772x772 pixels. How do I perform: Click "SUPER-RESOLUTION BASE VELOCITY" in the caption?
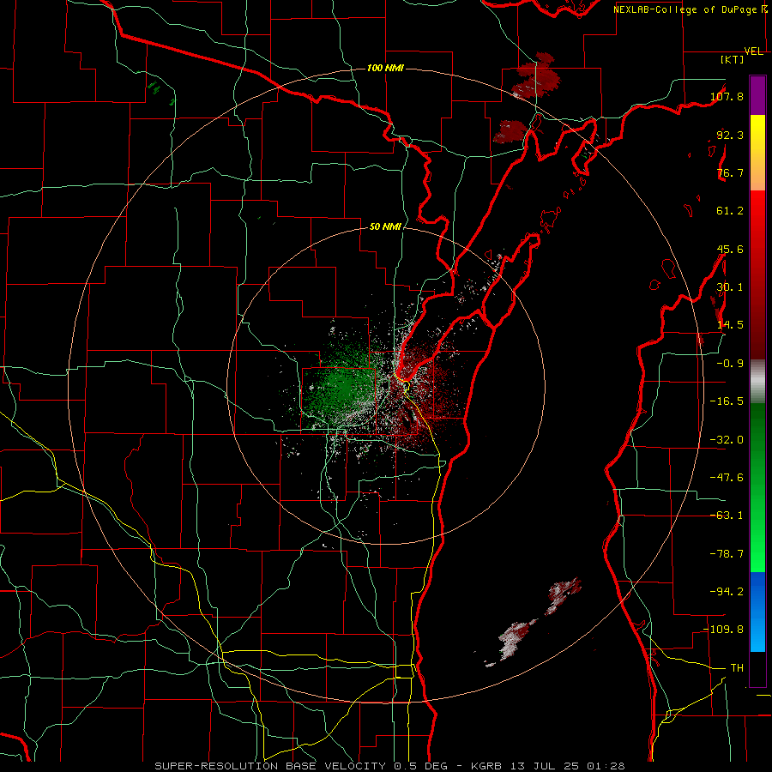point(268,766)
